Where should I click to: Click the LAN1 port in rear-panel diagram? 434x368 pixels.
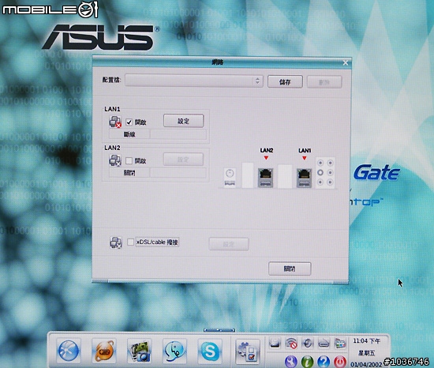(x=304, y=178)
